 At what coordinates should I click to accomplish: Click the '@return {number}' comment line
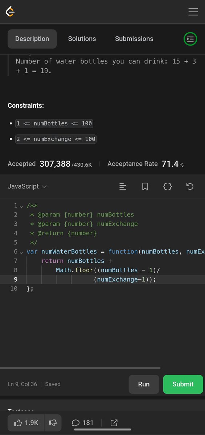pyautogui.click(x=64, y=233)
